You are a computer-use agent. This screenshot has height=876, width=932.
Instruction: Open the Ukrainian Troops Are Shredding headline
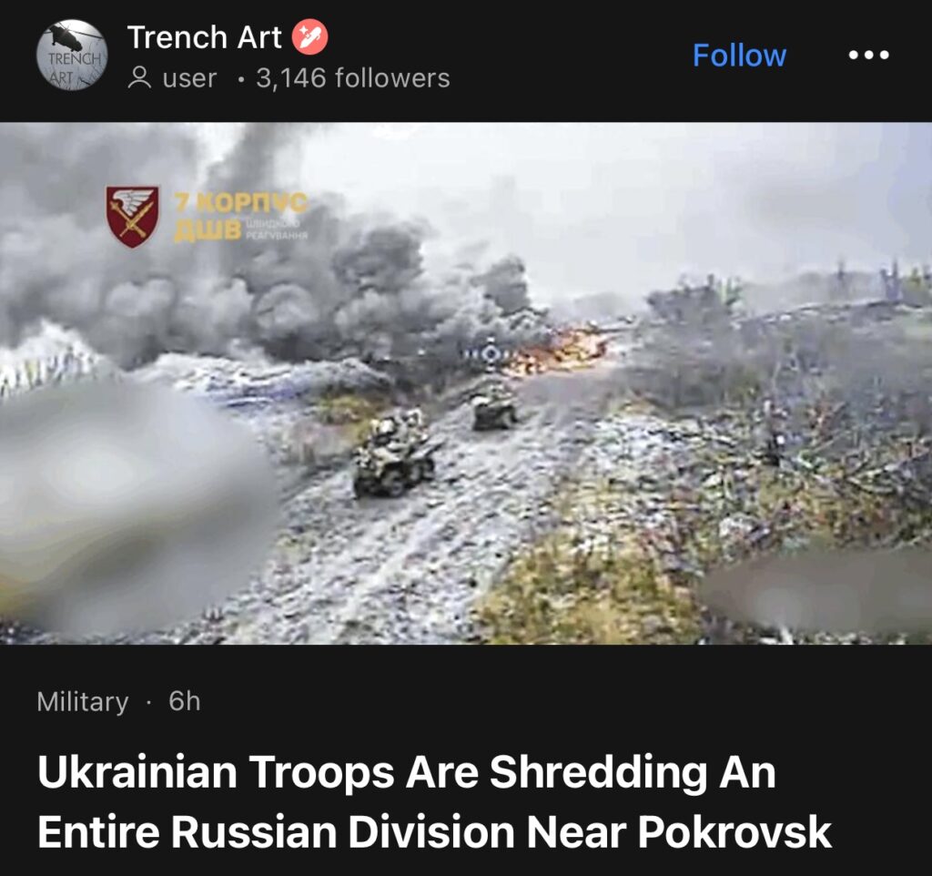tap(434, 801)
